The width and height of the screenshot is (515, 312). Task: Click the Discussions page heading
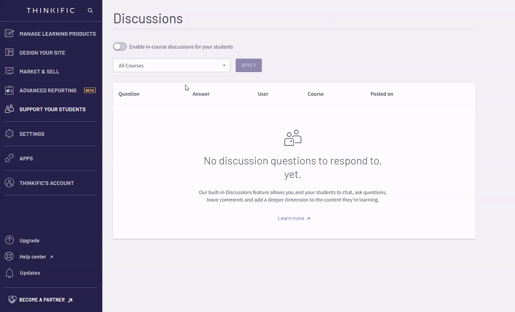(148, 19)
